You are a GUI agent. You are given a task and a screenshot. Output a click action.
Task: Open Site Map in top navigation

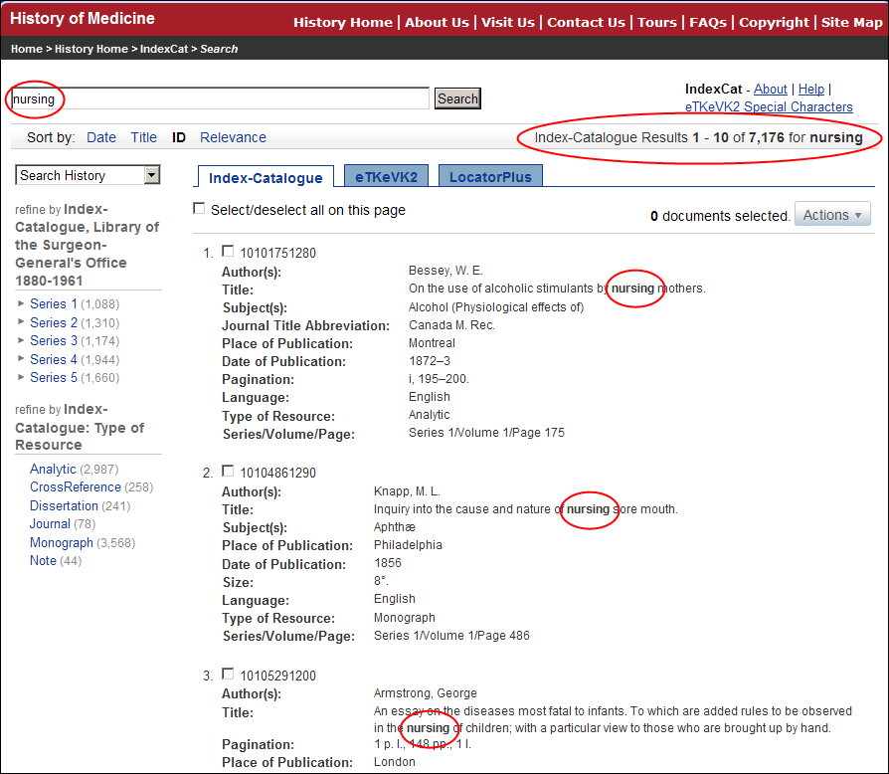(x=851, y=22)
